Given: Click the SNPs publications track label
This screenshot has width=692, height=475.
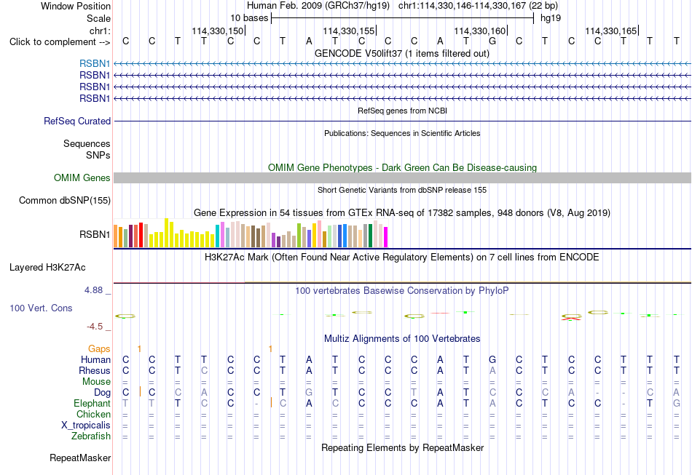Looking at the screenshot, I should 98,155.
